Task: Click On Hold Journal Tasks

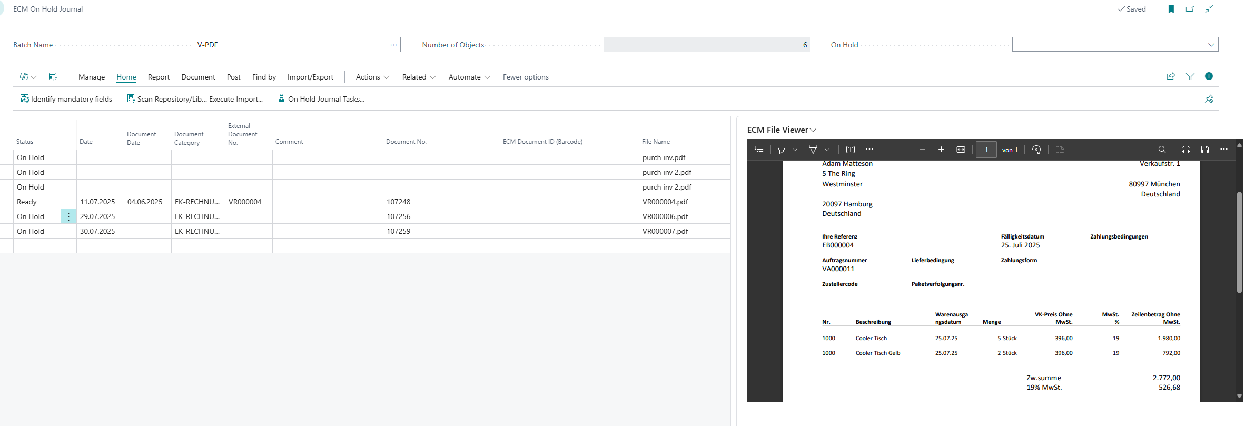Action: pyautogui.click(x=321, y=99)
